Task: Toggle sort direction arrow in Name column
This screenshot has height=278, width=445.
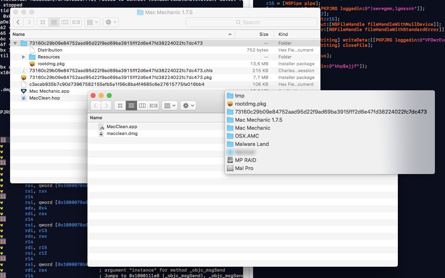Action: point(230,34)
